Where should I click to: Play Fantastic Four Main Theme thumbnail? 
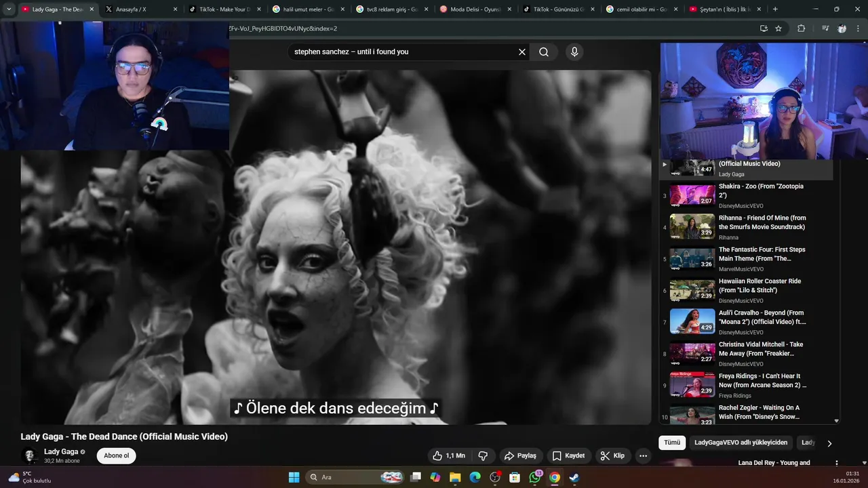click(x=692, y=258)
